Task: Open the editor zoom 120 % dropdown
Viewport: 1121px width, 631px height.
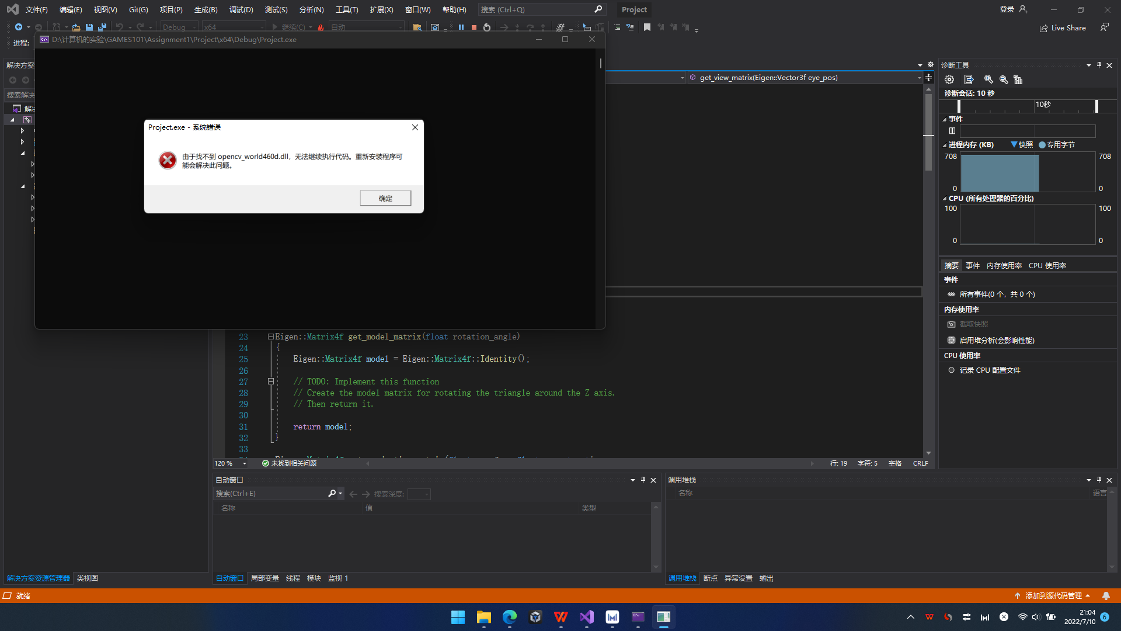Action: pyautogui.click(x=245, y=463)
